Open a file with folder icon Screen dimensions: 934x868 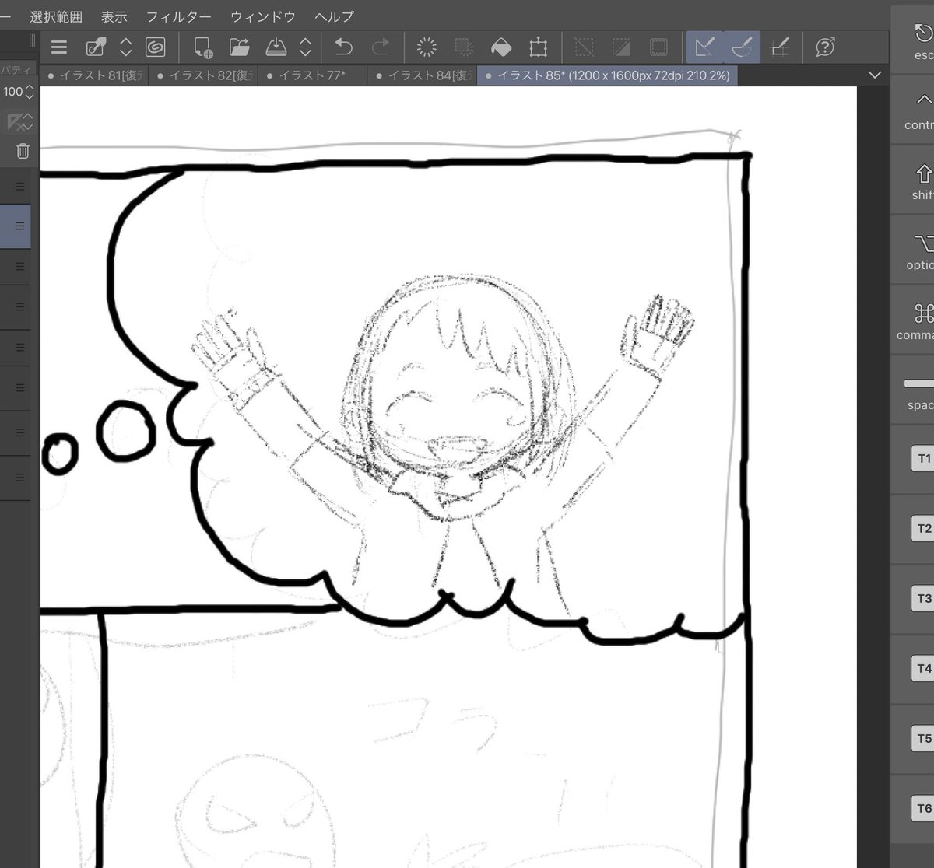pyautogui.click(x=239, y=47)
